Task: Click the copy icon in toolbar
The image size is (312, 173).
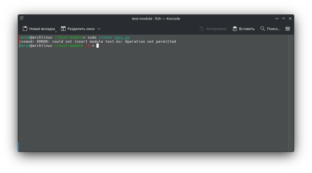Action: [201, 29]
